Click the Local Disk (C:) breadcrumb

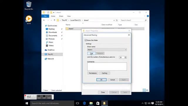tap(75, 20)
